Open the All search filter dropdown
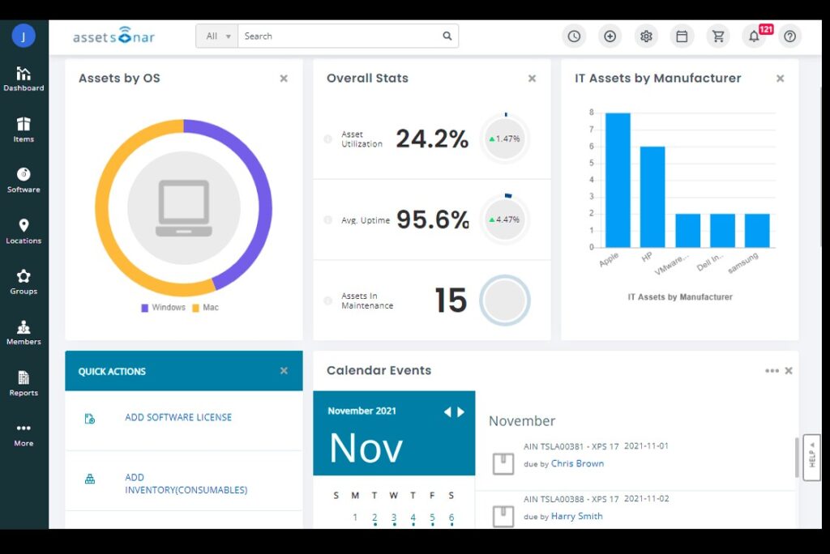Viewport: 830px width, 554px height. [217, 36]
